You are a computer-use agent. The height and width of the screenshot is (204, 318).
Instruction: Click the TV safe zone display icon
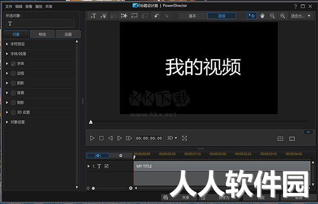point(292,138)
